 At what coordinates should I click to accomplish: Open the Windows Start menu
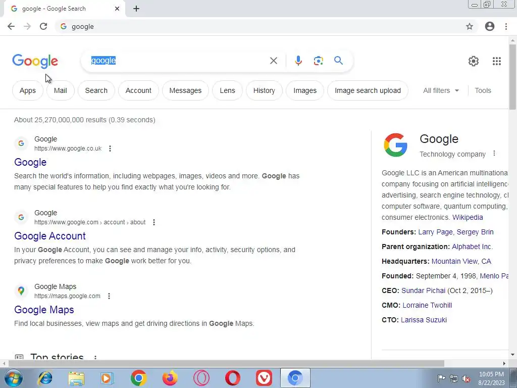pyautogui.click(x=13, y=378)
